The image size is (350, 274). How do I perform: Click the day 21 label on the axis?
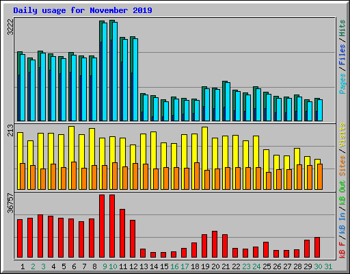tap(226, 266)
